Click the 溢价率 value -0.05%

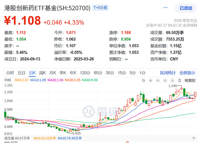pos(76,53)
